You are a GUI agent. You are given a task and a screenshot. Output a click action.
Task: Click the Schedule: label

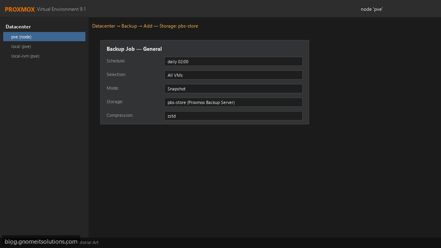coord(116,61)
